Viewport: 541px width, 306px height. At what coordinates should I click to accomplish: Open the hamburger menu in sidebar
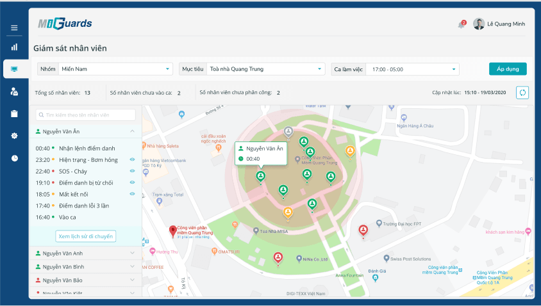14,28
